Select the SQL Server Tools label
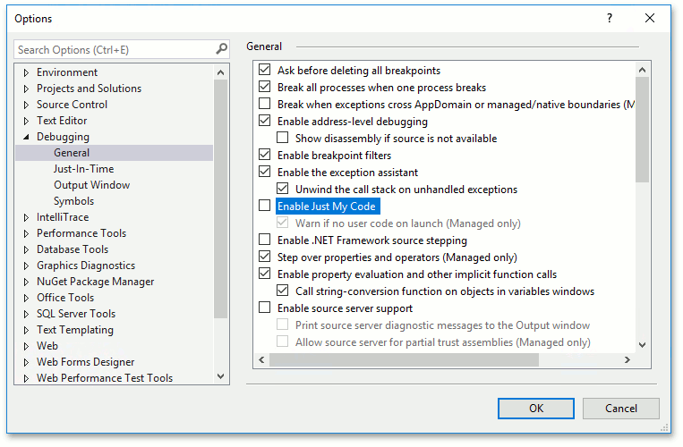The width and height of the screenshot is (683, 447). (76, 314)
